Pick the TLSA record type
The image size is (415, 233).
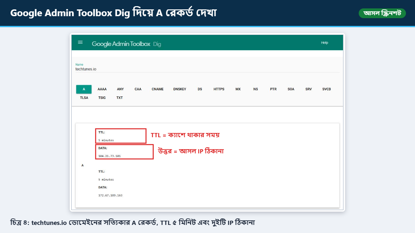coord(84,98)
